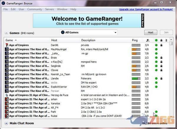Click the green ping bar in Llandie's row

[x=136, y=79]
